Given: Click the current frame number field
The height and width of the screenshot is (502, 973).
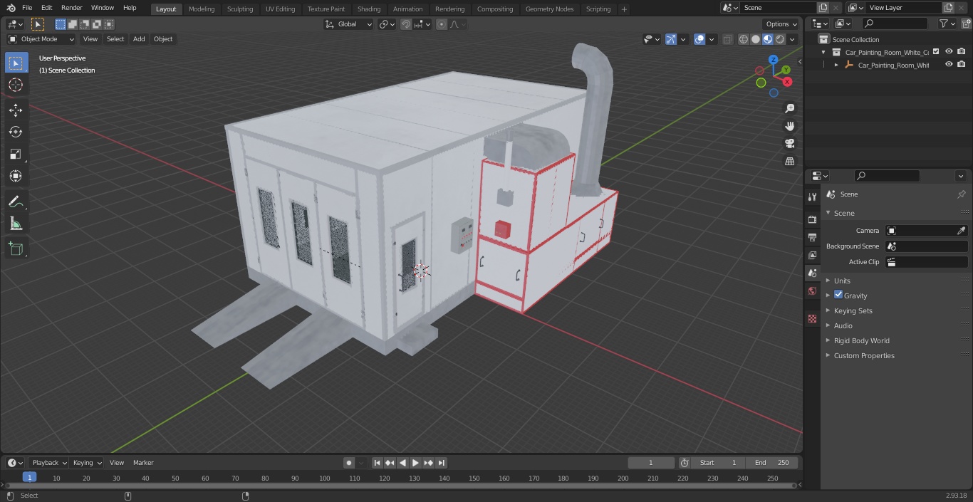Looking at the screenshot, I should [x=651, y=463].
